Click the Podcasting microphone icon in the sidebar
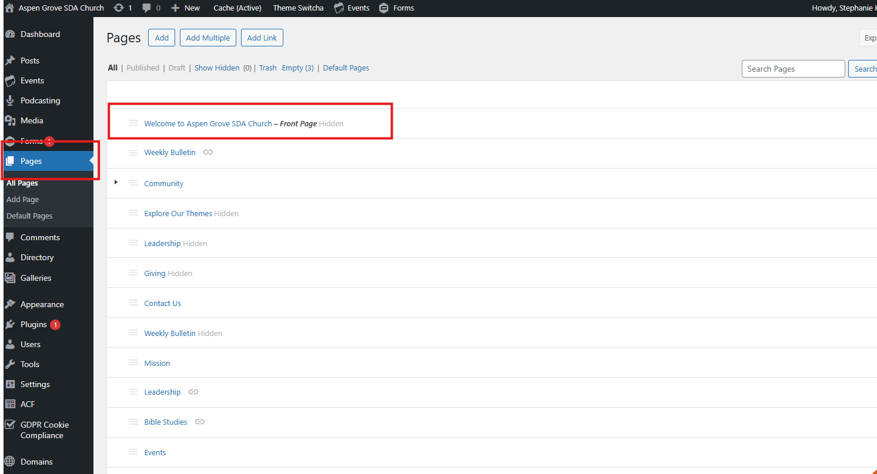Image resolution: width=877 pixels, height=474 pixels. point(10,100)
